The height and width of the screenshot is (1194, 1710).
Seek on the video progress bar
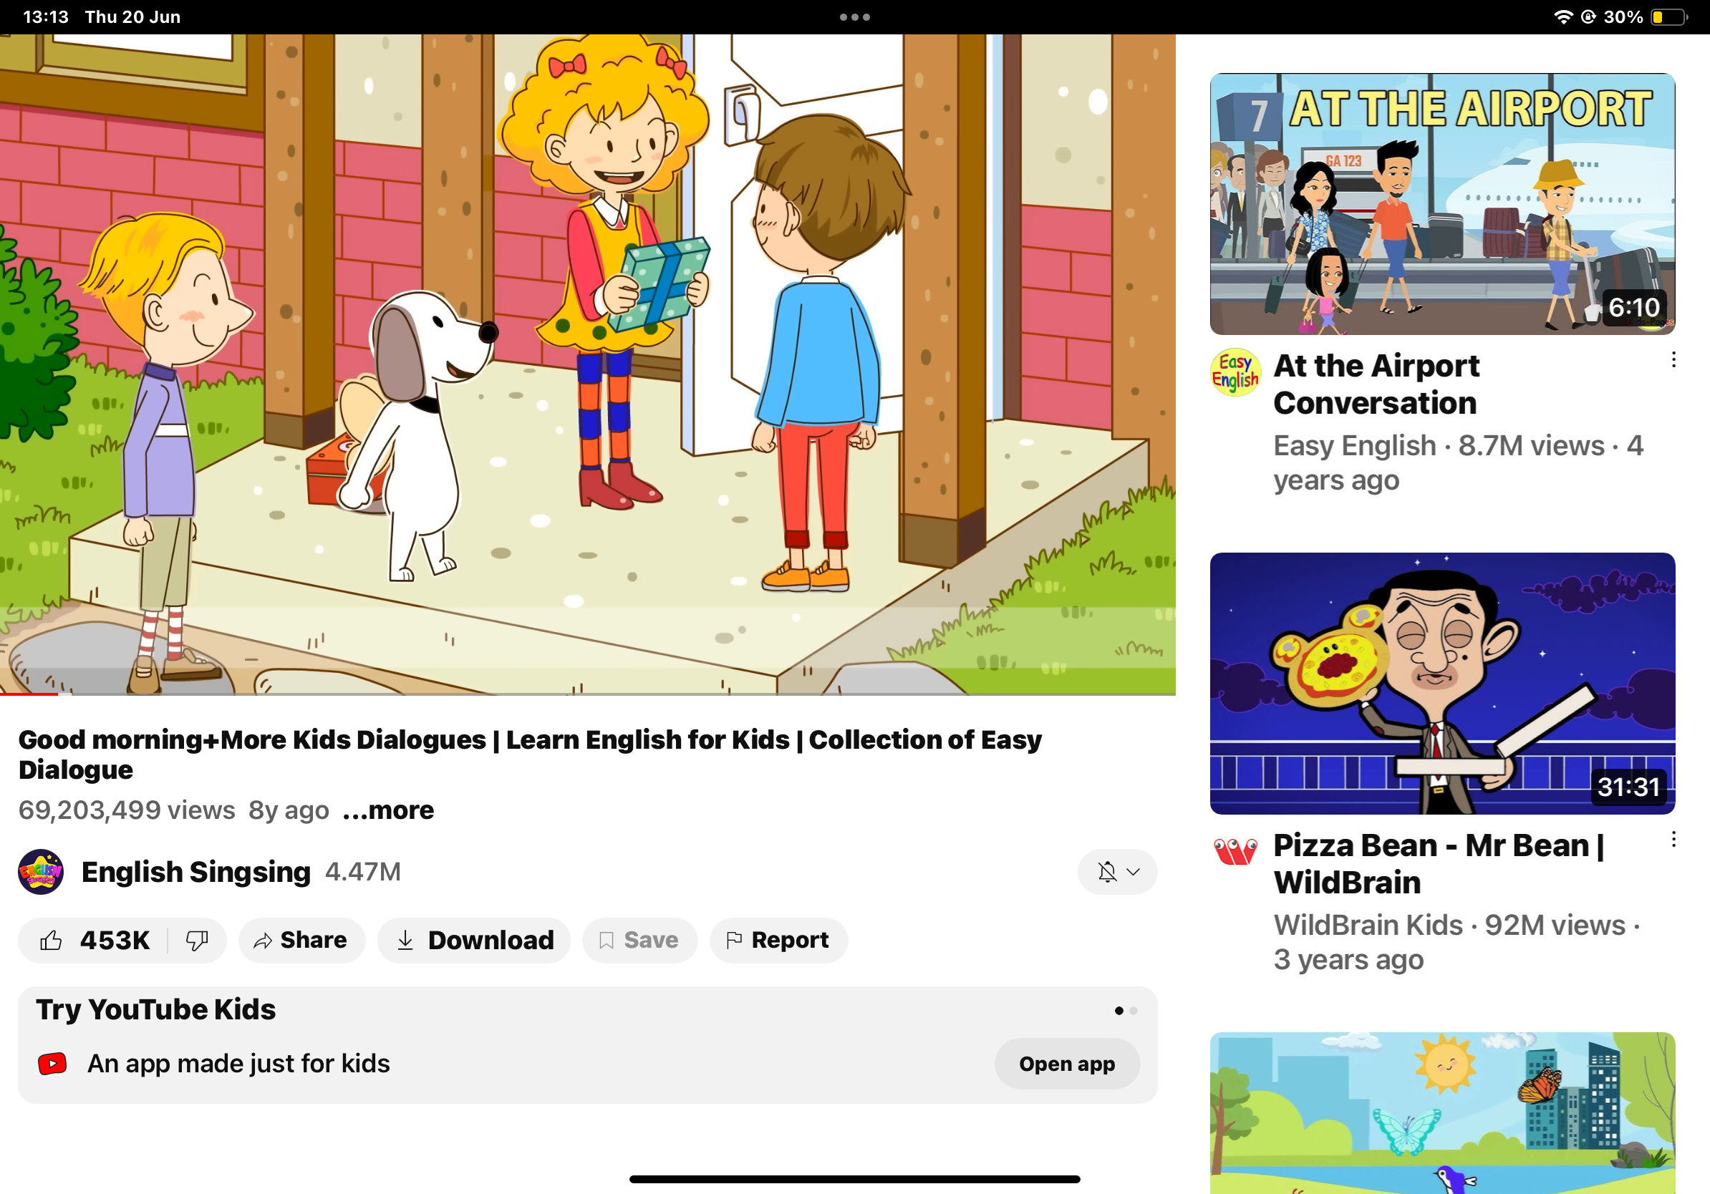(588, 694)
